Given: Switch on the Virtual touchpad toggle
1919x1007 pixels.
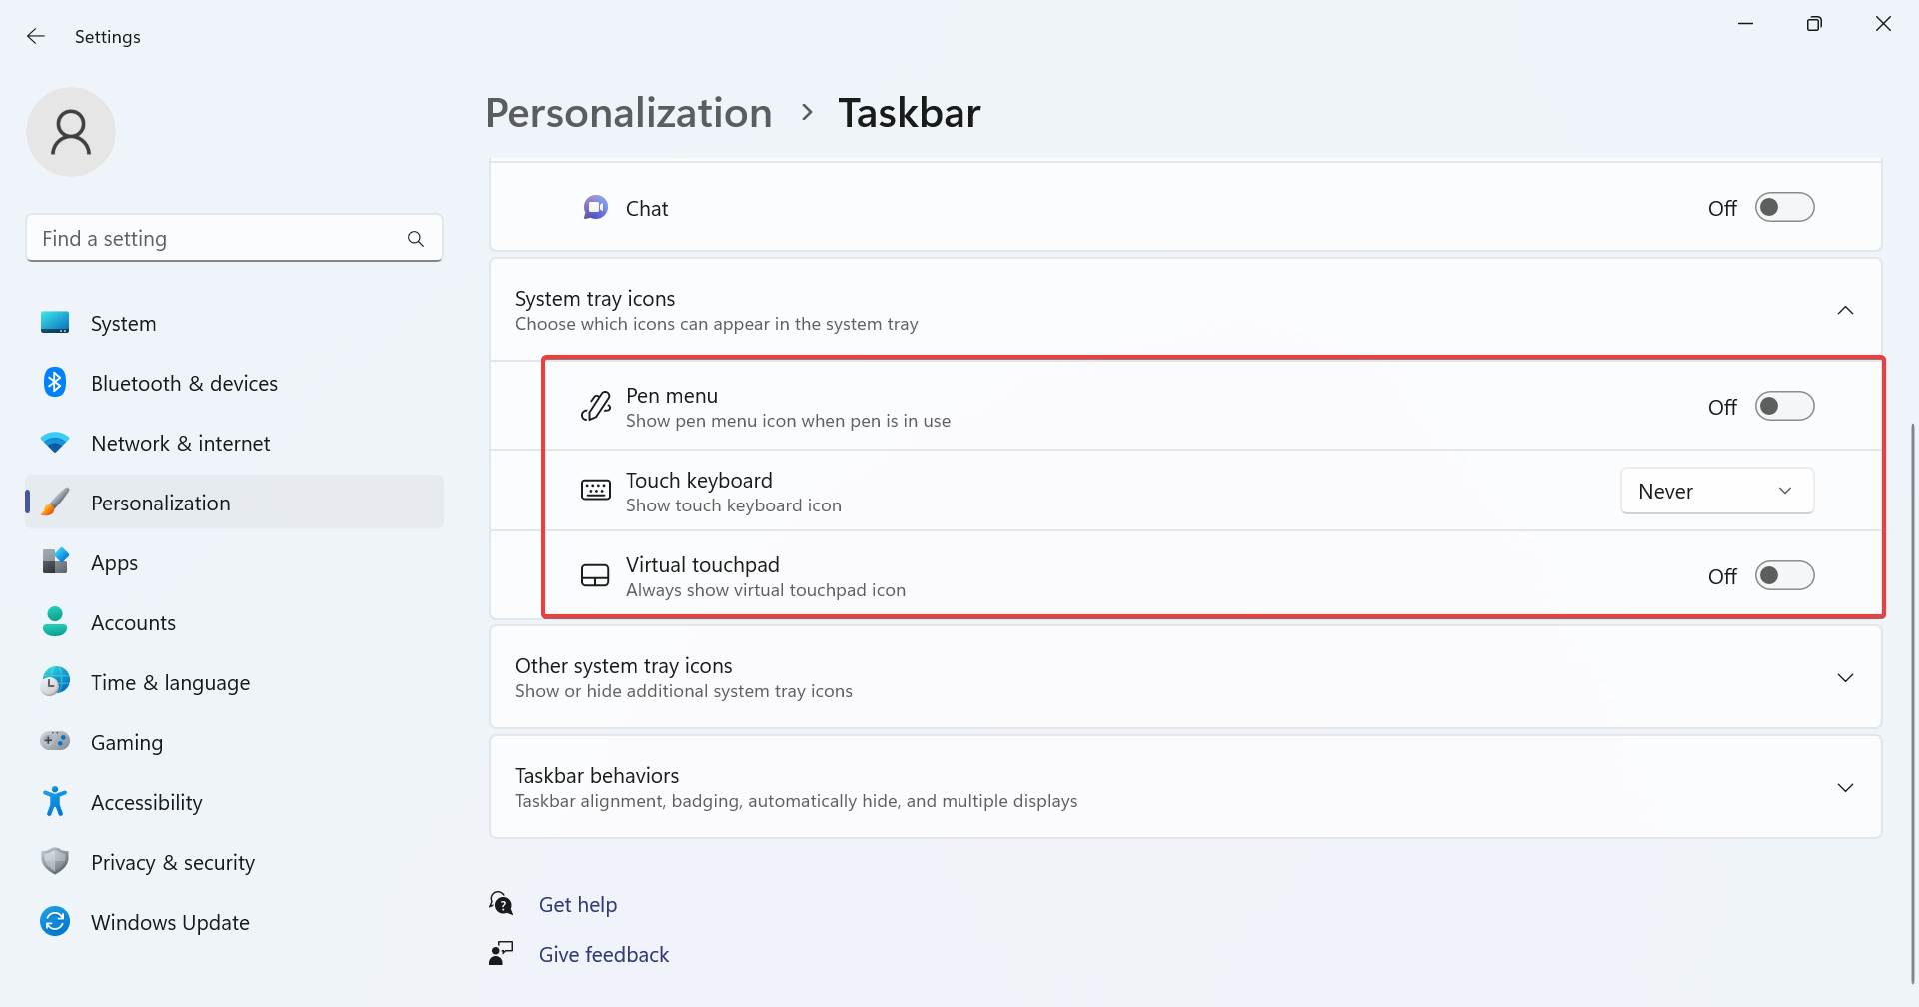Looking at the screenshot, I should (x=1785, y=575).
